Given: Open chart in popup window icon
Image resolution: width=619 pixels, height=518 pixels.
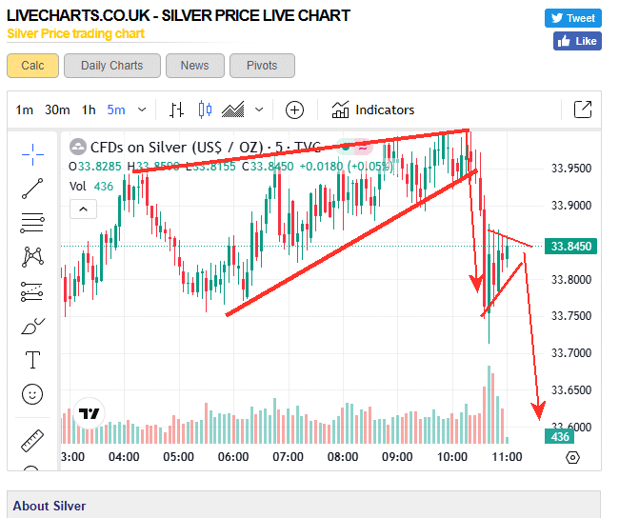Looking at the screenshot, I should pos(583,110).
